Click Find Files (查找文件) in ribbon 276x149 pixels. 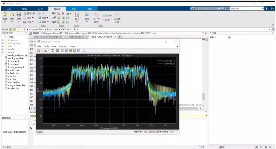click(29, 13)
